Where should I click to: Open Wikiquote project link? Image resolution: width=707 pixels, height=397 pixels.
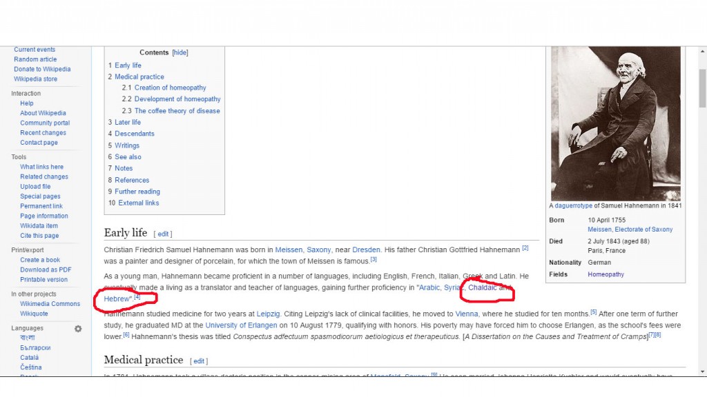tap(34, 314)
